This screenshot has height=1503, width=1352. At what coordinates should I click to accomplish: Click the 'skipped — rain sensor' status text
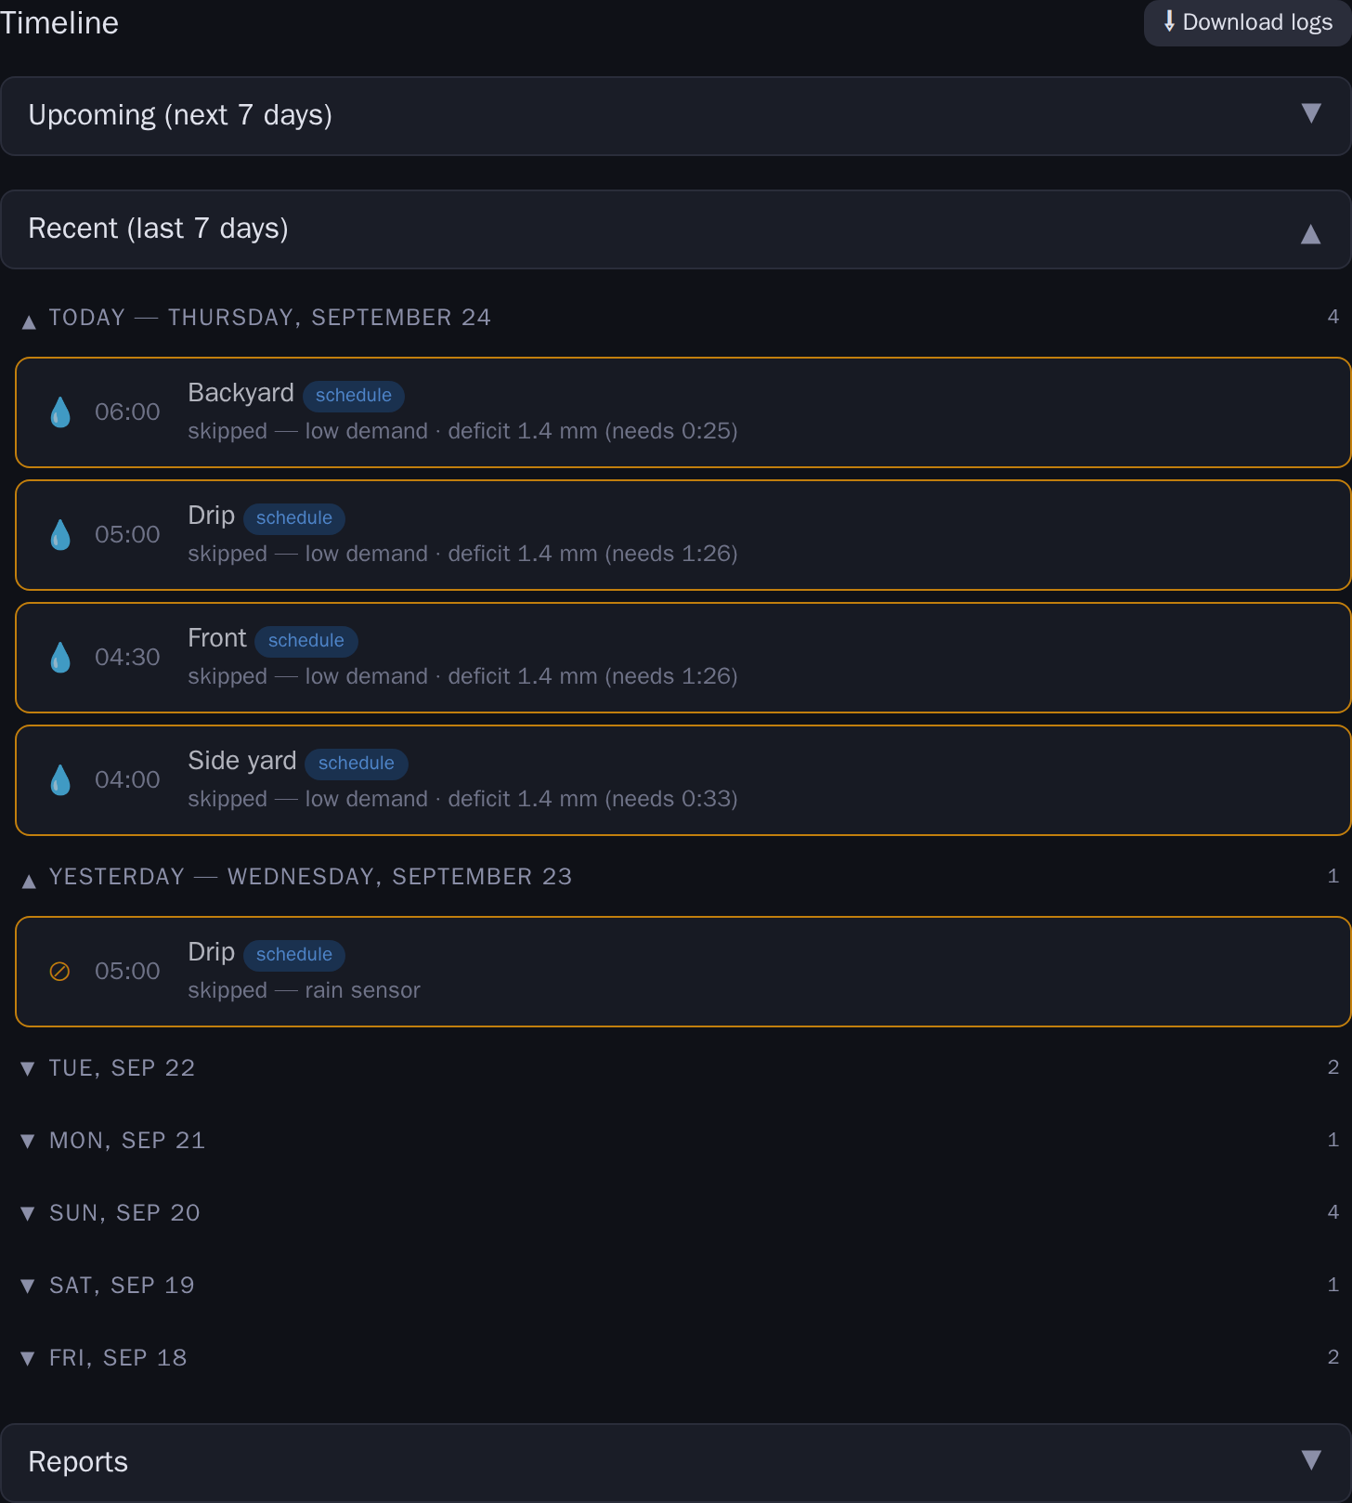click(304, 990)
